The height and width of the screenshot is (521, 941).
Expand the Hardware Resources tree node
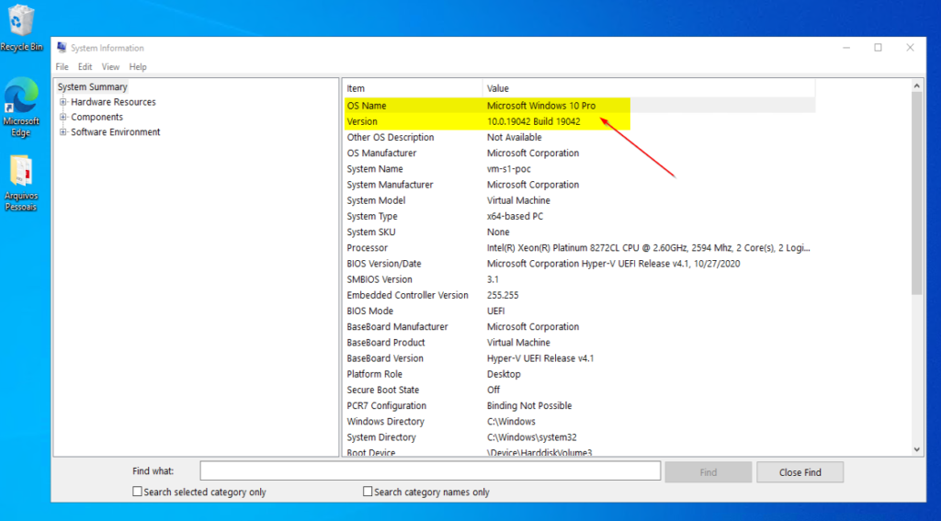[x=63, y=102]
